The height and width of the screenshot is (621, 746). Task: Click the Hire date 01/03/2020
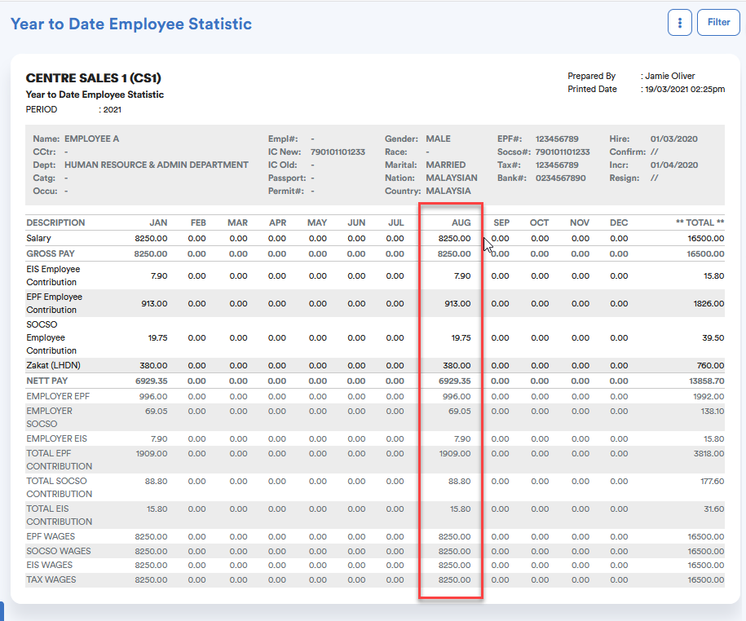click(674, 139)
